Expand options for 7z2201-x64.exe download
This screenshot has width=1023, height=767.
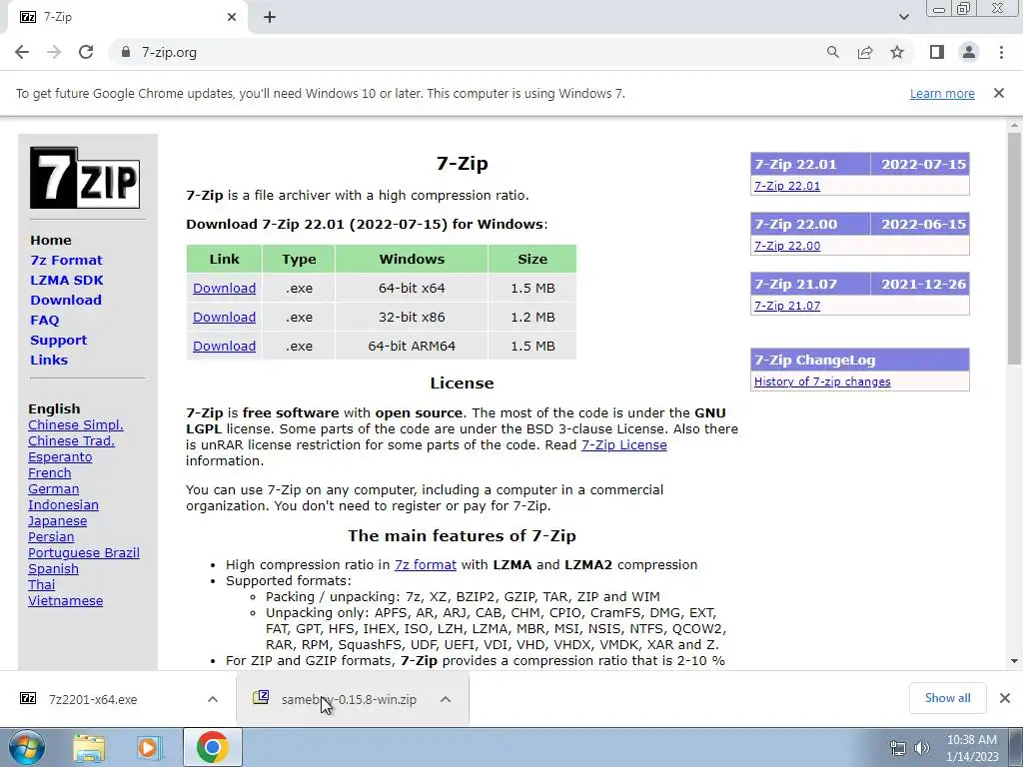coord(213,699)
